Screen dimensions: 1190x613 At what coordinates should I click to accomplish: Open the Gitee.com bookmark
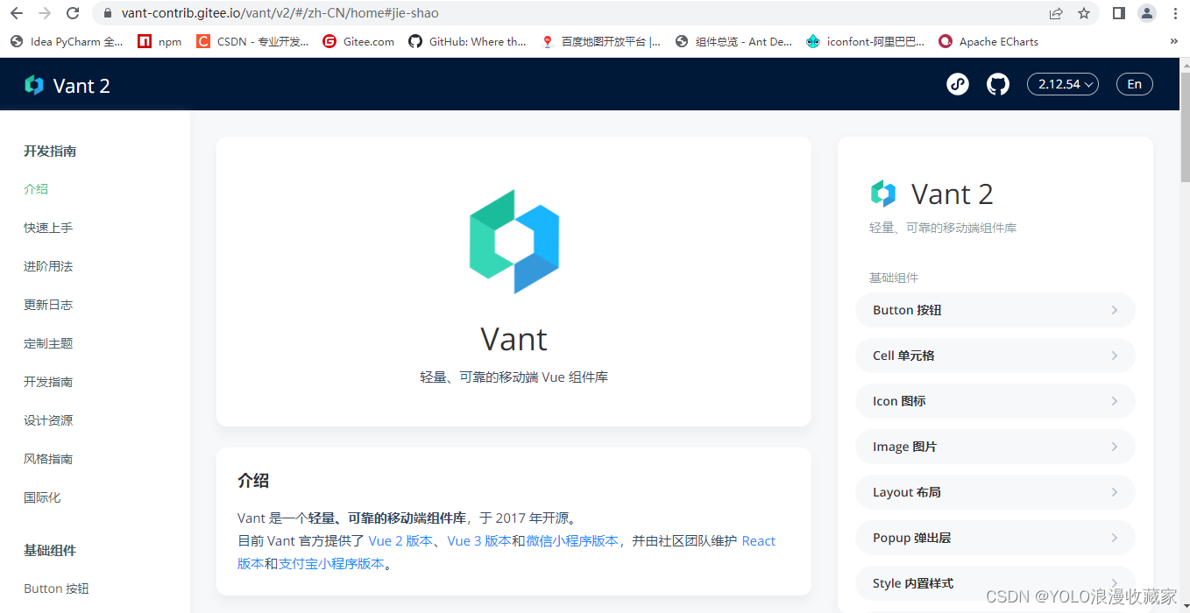[x=358, y=41]
